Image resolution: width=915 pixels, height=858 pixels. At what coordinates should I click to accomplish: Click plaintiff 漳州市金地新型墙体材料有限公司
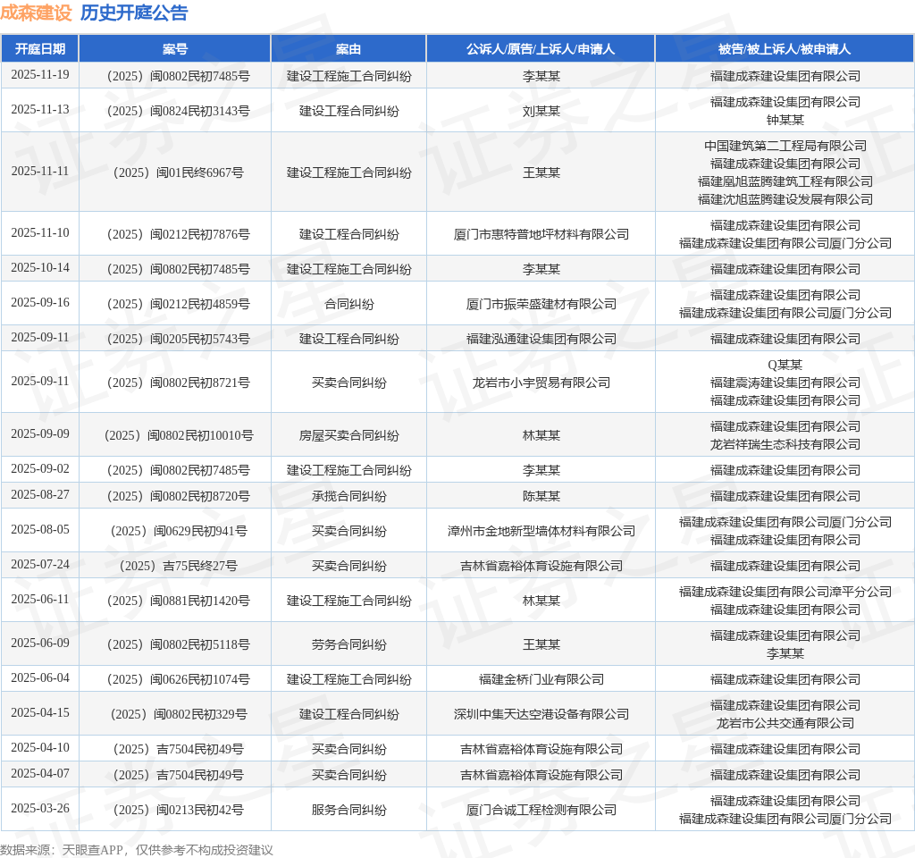click(x=541, y=531)
